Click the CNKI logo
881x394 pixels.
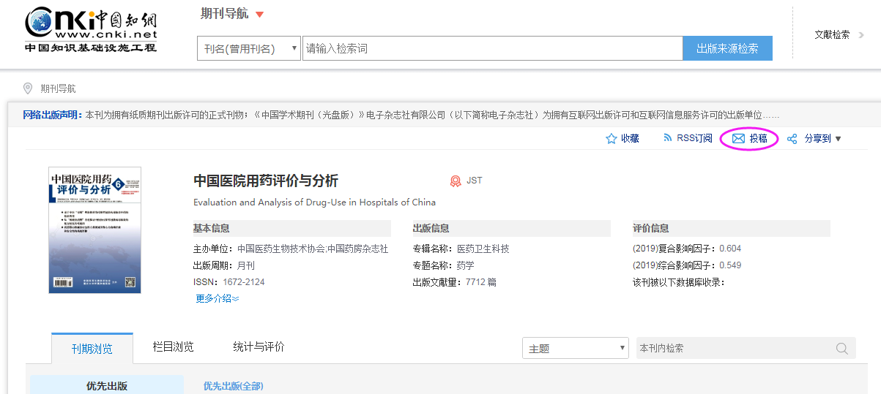[91, 30]
